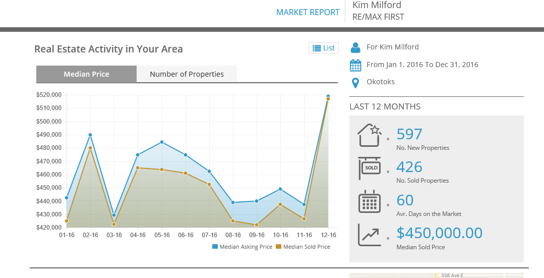544x278 pixels.
Task: Click the 597 new properties figure
Action: click(409, 134)
